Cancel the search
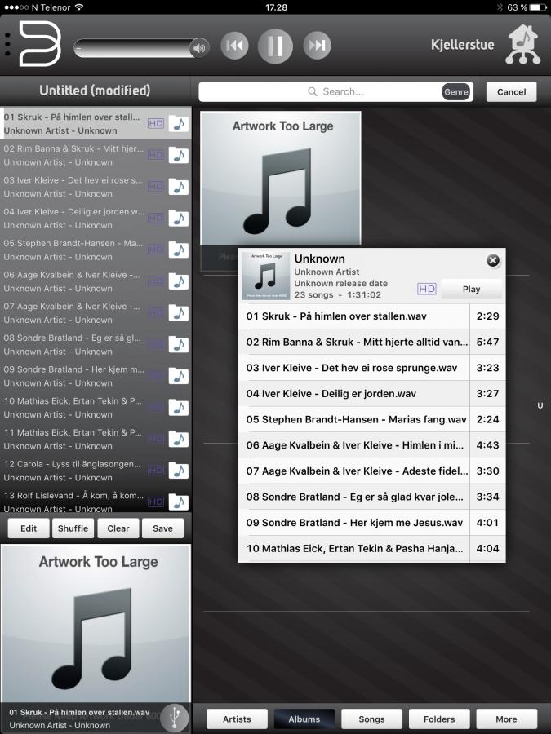Image resolution: width=551 pixels, height=734 pixels. click(x=511, y=91)
